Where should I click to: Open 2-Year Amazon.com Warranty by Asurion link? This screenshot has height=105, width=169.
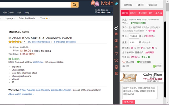tap(45, 90)
